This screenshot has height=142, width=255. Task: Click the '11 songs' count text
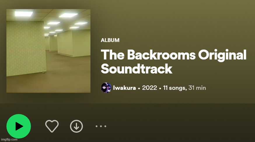175,88
